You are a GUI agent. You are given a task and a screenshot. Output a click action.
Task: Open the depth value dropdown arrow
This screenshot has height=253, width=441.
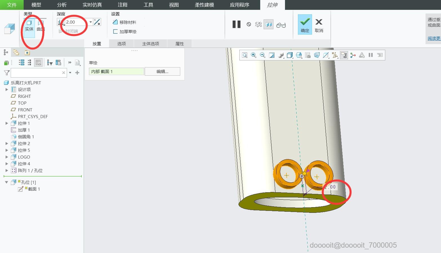[91, 22]
